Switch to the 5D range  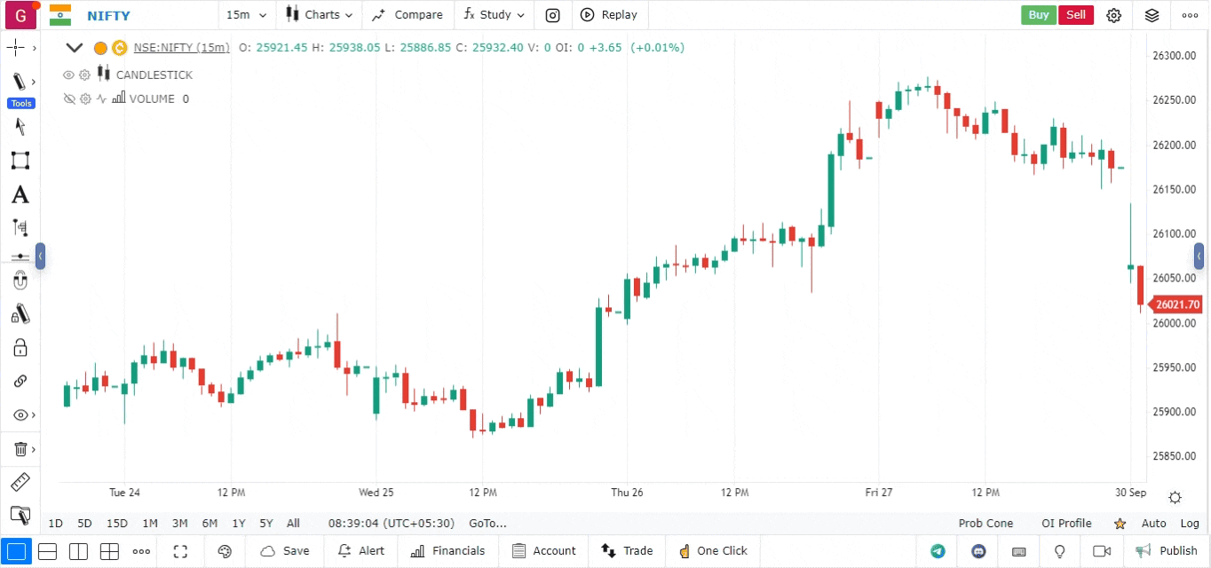[84, 524]
